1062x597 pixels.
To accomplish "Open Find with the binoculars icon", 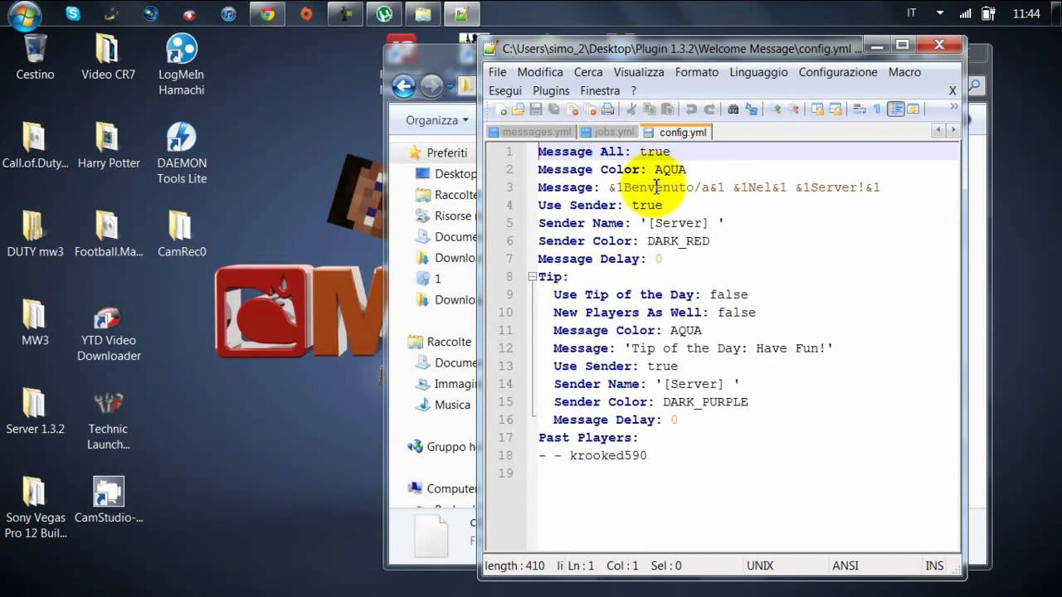I will [733, 109].
